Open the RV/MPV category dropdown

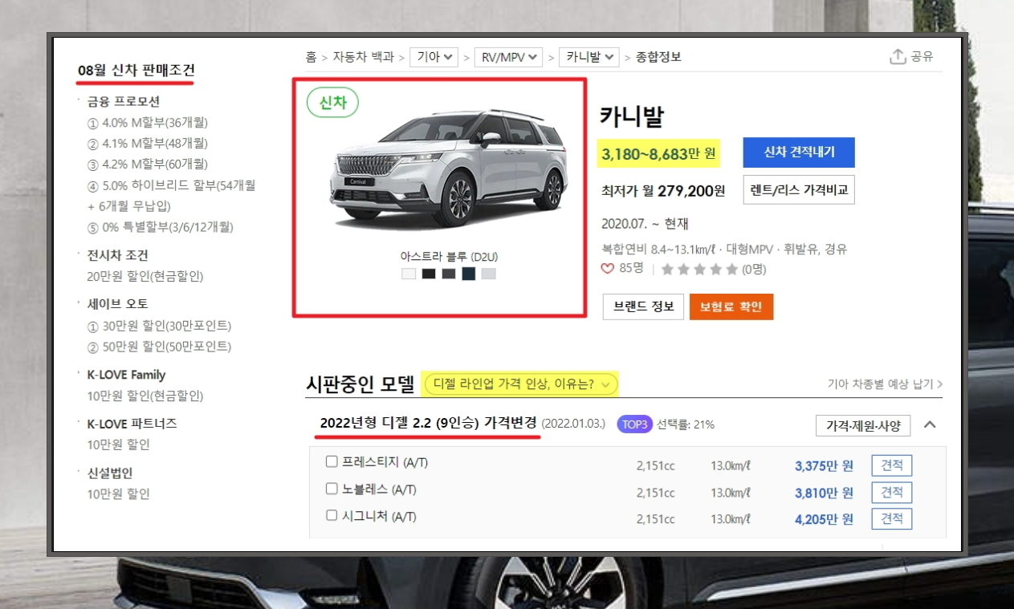pyautogui.click(x=508, y=57)
